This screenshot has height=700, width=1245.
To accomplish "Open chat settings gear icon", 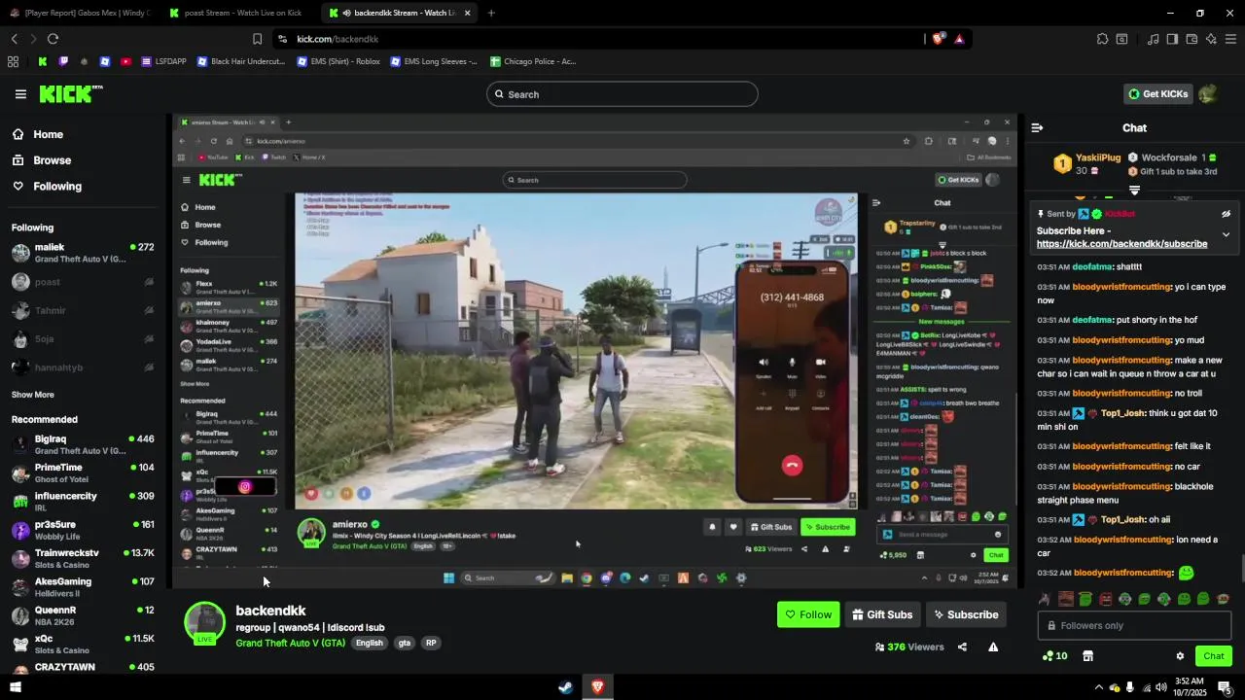I will (1180, 656).
